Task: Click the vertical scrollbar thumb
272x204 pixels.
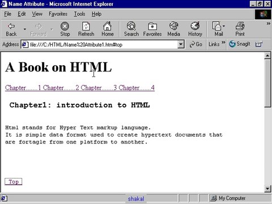Action: pos(267,83)
